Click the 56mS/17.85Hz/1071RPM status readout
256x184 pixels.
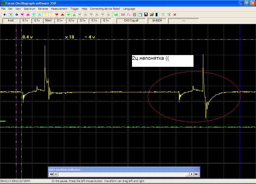(15, 181)
